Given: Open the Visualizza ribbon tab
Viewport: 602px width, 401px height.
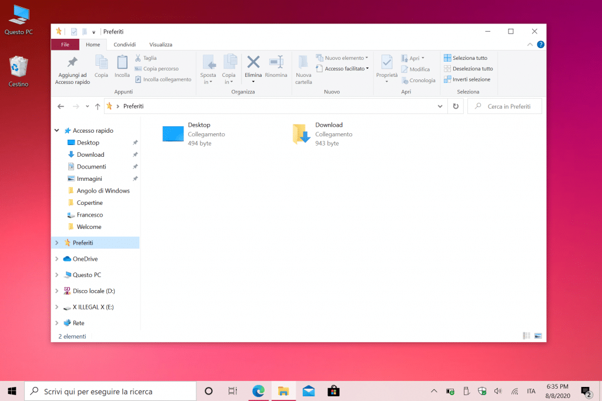Looking at the screenshot, I should tap(160, 44).
